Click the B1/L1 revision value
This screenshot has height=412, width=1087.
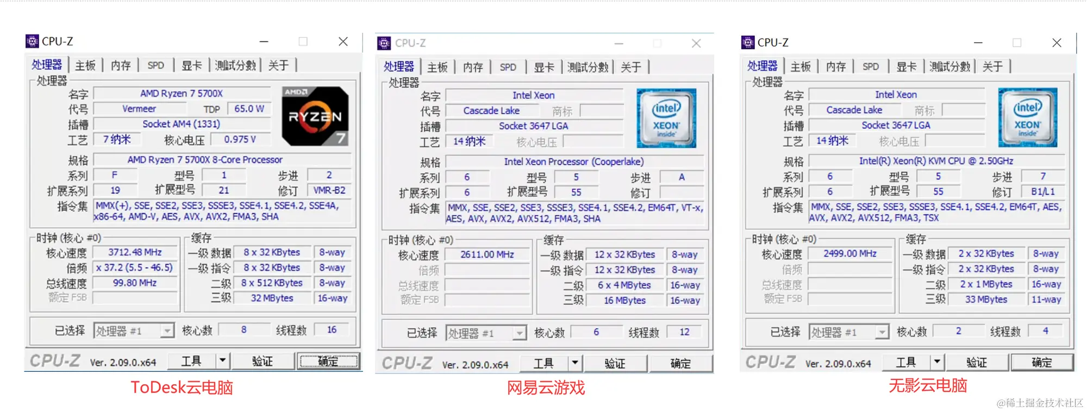1043,191
